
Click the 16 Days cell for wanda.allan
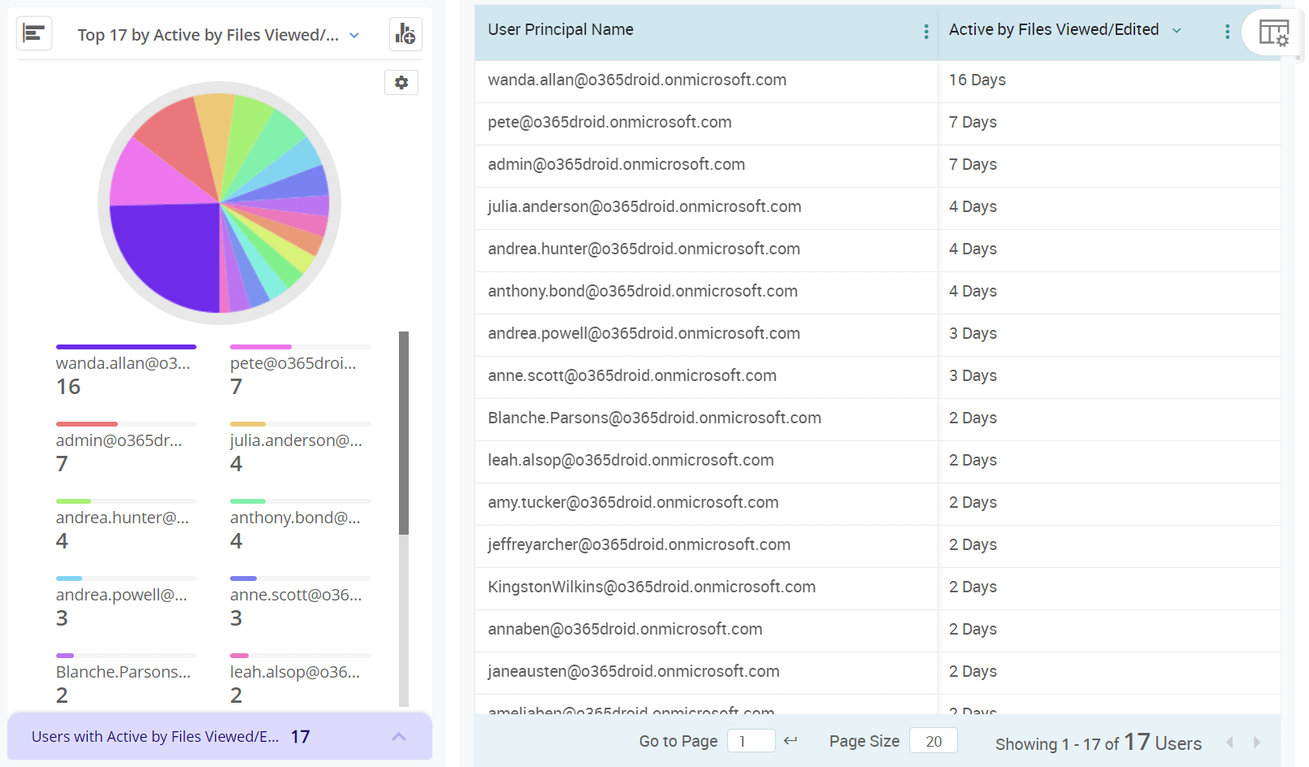coord(977,80)
